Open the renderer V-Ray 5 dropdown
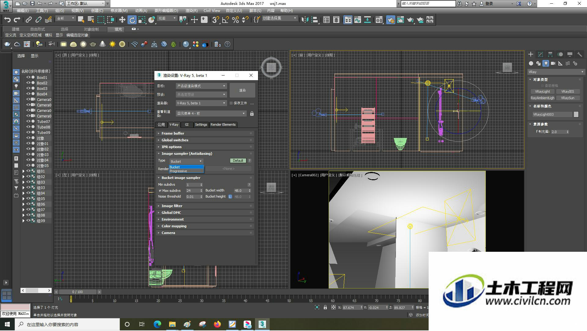The height and width of the screenshot is (331, 587). click(201, 103)
